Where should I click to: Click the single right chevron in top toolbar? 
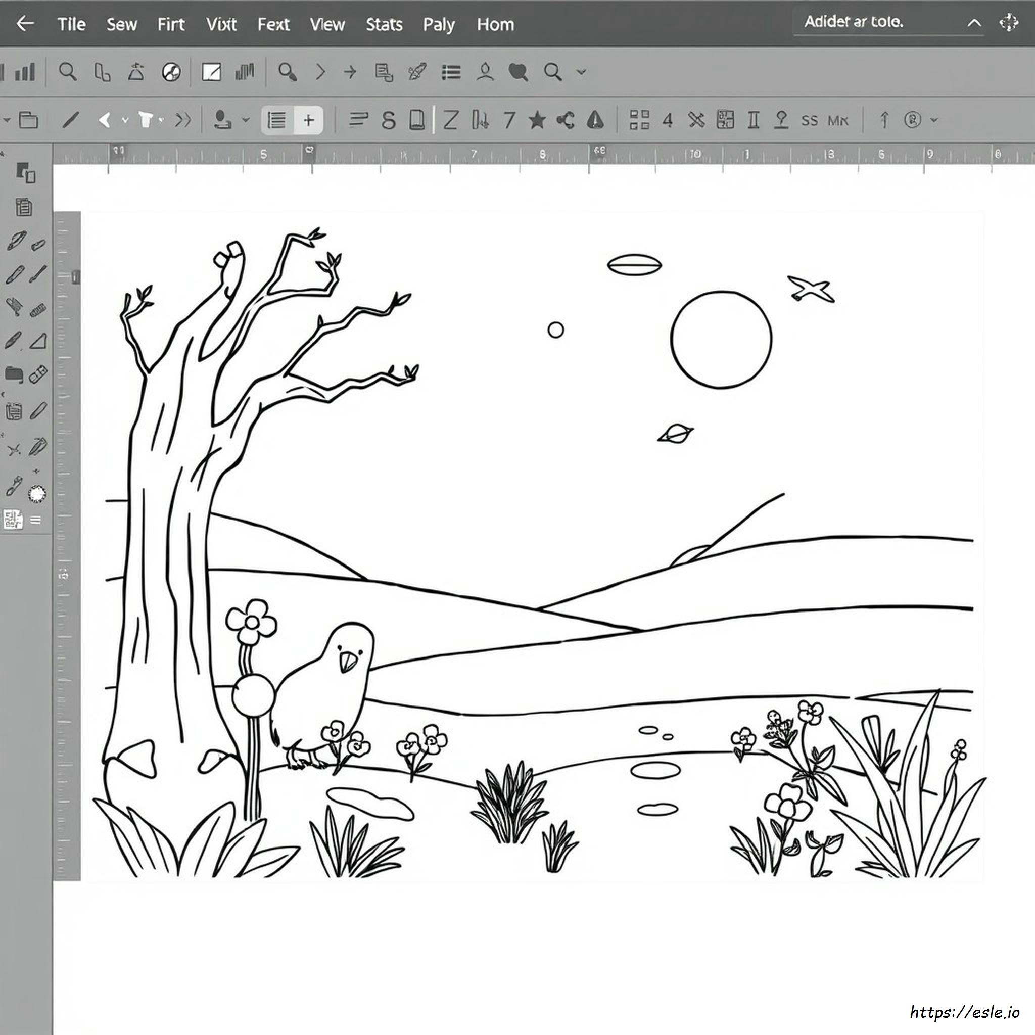320,72
